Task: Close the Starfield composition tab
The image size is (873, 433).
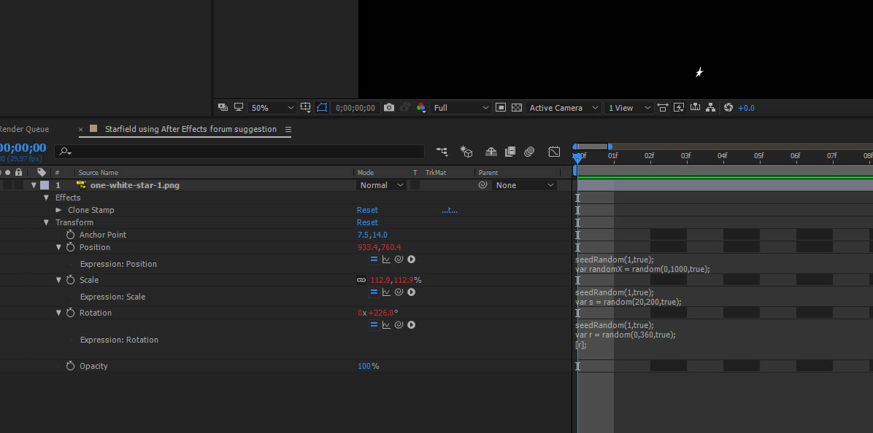Action: [x=81, y=129]
